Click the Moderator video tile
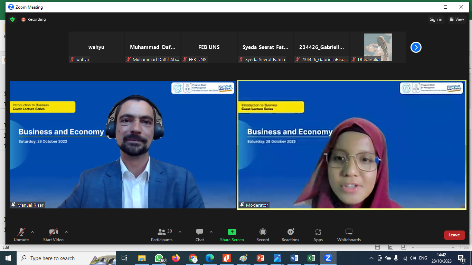Viewport: 472px width, 265px height. (352, 145)
